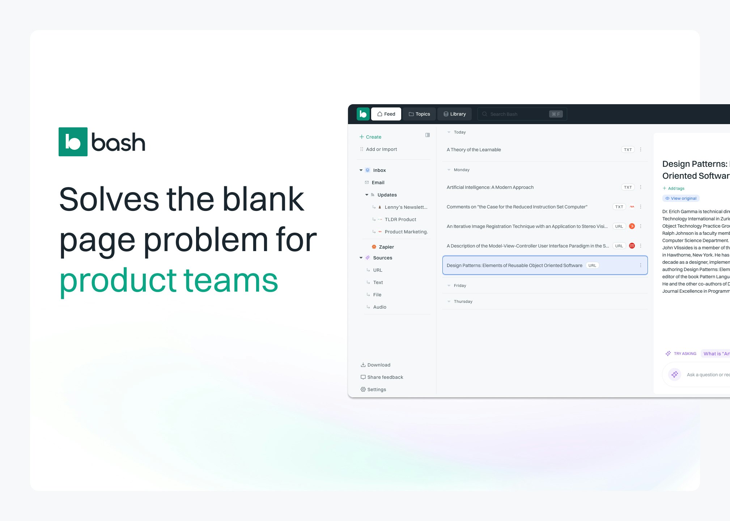Select the Library tab
Screen dimensions: 730x521
pos(455,114)
